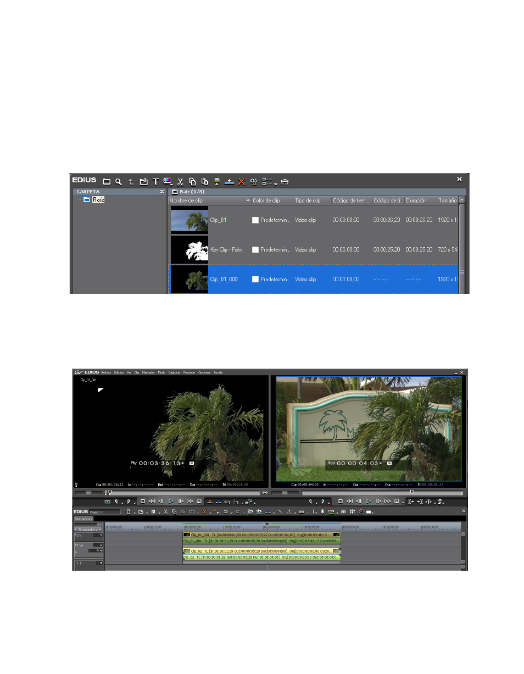Click the Paste icon in Bin toolbar
524x674 pixels.
click(x=204, y=181)
